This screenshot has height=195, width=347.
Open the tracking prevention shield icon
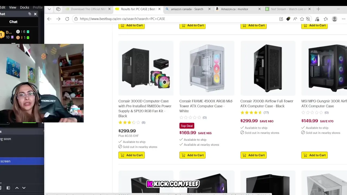308,19
